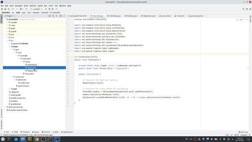Open IDE settings gear at top right
The height and width of the screenshot is (142, 252).
(247, 9)
